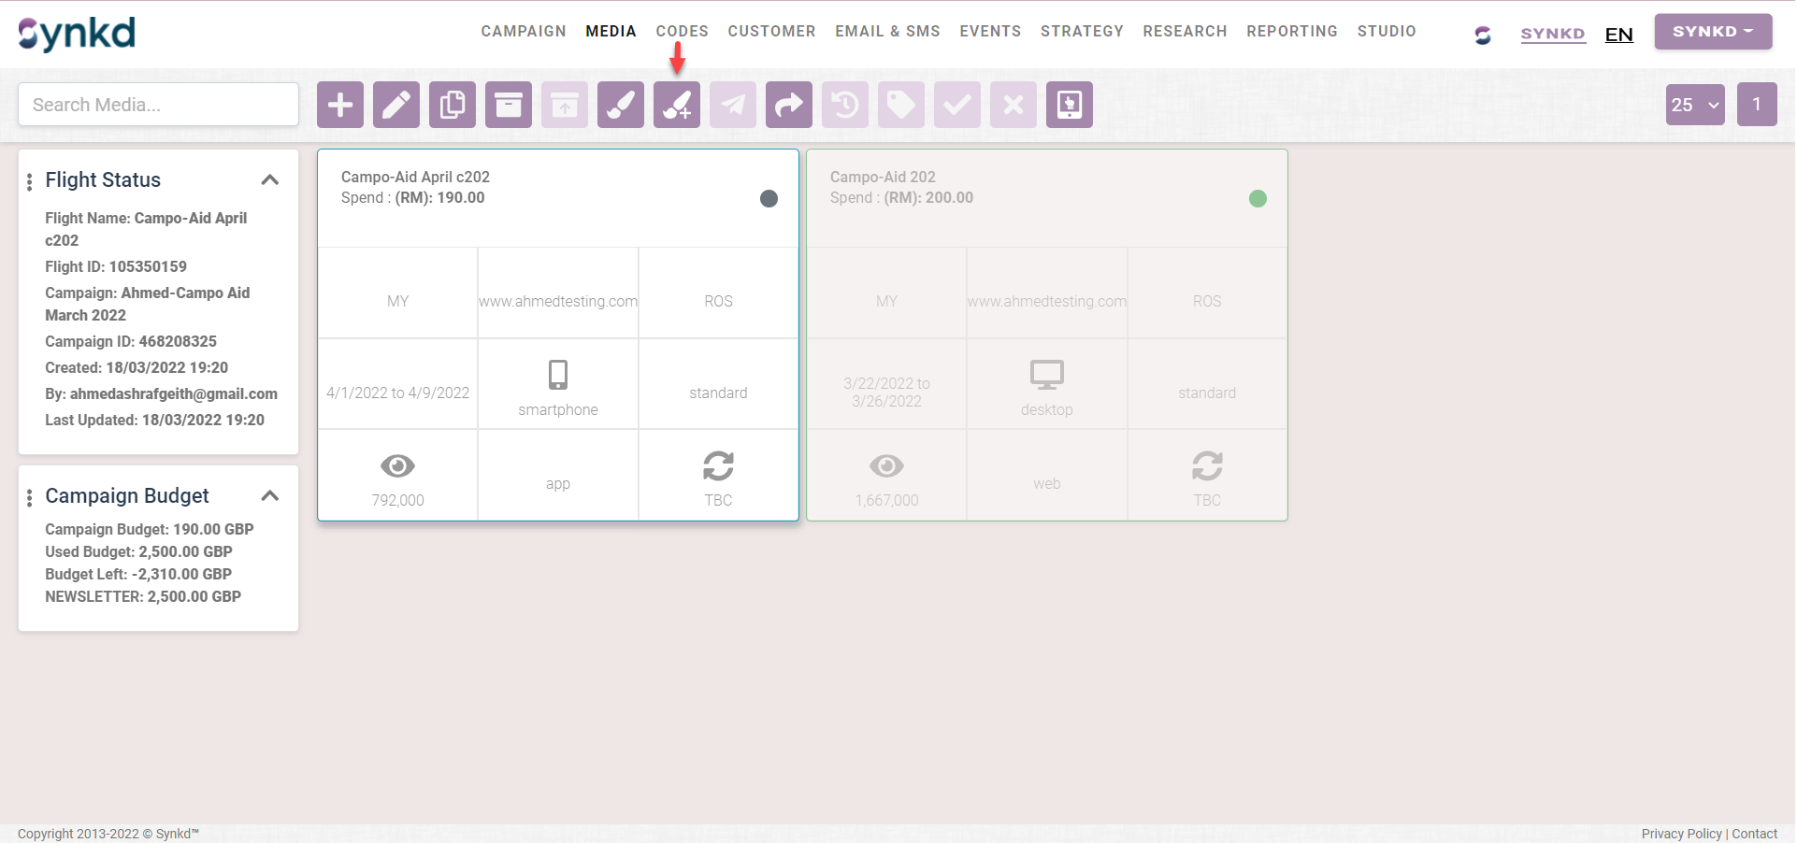
Task: Collapse the Flight Status panel
Action: tap(270, 179)
